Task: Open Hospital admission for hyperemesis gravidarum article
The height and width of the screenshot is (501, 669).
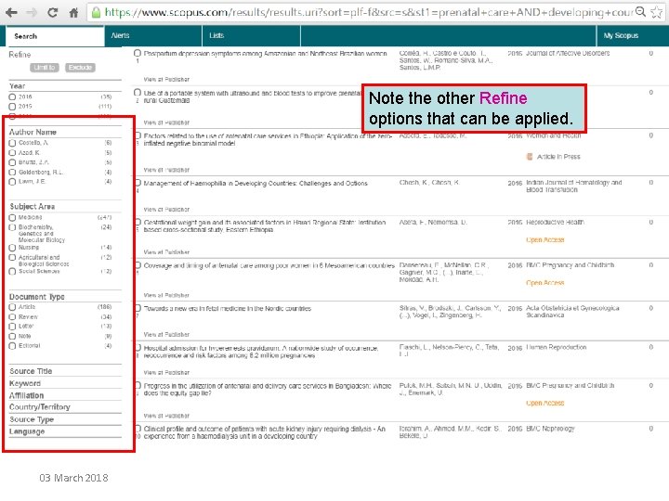Action: pos(261,352)
